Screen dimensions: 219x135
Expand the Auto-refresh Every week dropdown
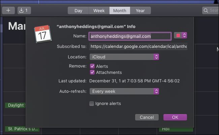click(x=124, y=91)
